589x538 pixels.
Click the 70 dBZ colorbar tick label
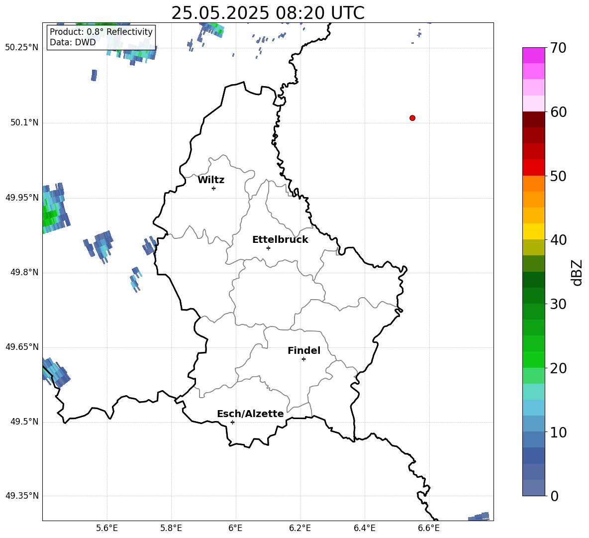point(558,48)
